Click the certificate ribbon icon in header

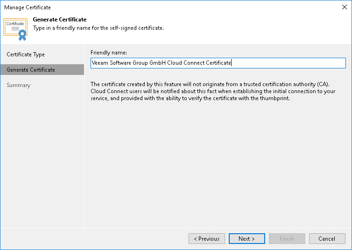pos(15,29)
